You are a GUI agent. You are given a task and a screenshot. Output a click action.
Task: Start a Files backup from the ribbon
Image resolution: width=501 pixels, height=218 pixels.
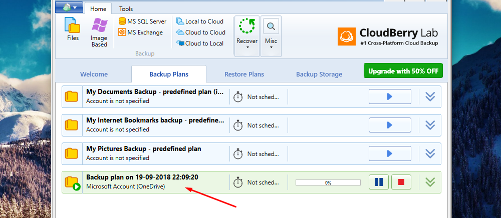coord(73,29)
